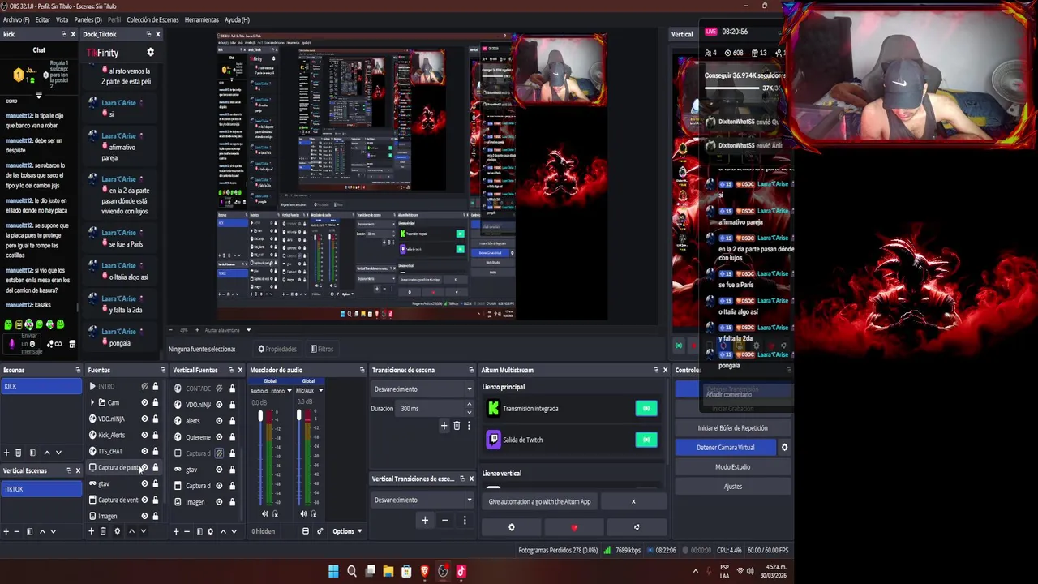Open File Explorer from taskbar

(x=388, y=571)
